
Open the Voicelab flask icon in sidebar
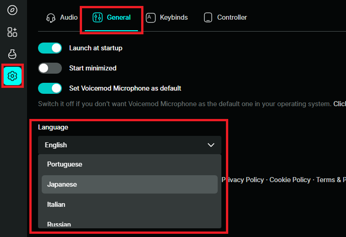tap(12, 54)
